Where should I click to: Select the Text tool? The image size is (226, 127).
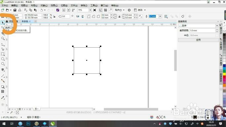(x=3, y=70)
